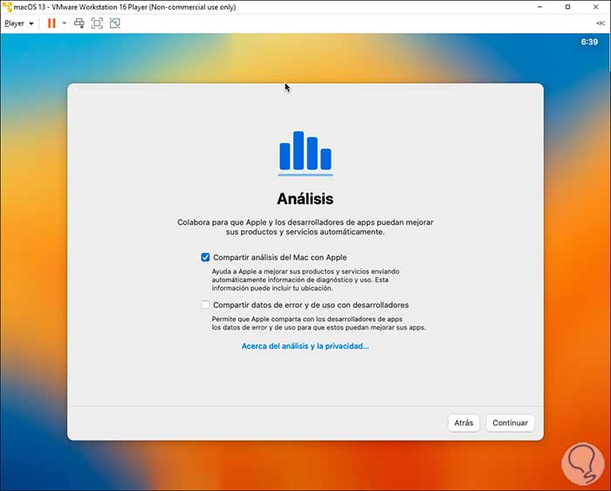This screenshot has height=491, width=611.
Task: Enter full screen mode icon
Action: [x=97, y=24]
